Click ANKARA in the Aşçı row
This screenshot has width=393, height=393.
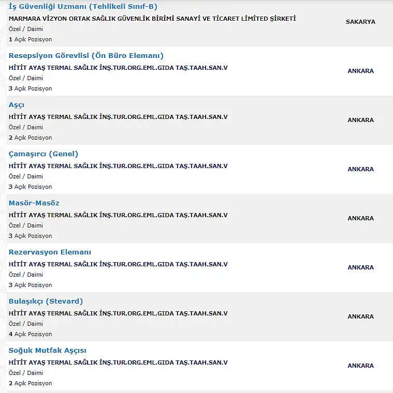(x=360, y=120)
